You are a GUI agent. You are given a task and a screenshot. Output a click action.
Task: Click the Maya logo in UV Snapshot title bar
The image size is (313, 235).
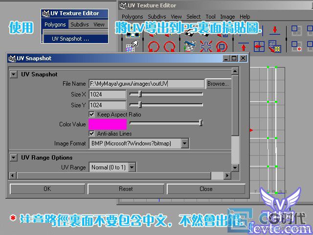[x=12, y=58]
